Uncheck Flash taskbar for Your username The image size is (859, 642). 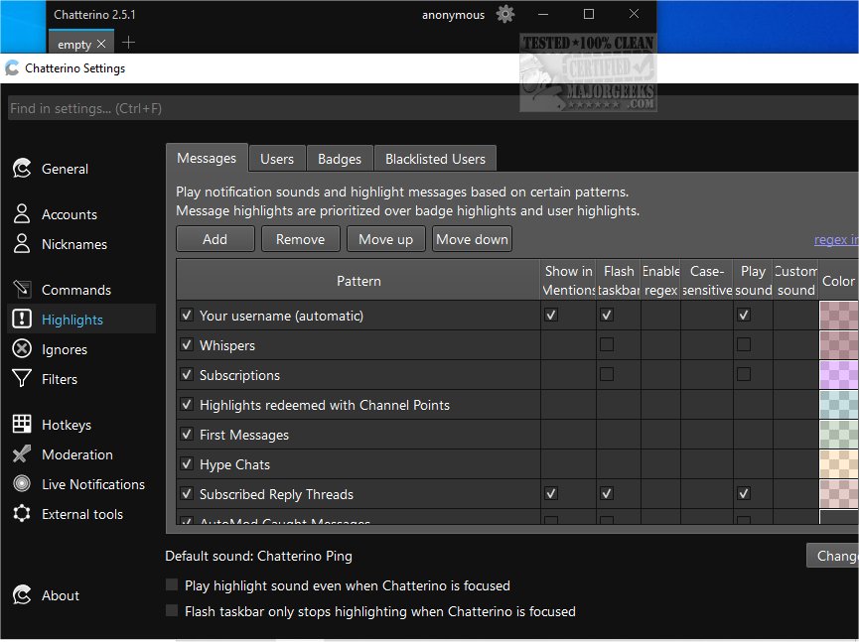607,316
